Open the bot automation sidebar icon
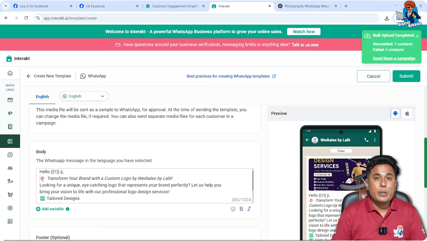427x241 pixels. (10, 168)
